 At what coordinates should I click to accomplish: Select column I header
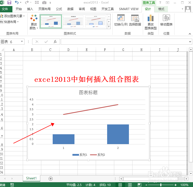coord(160,50)
